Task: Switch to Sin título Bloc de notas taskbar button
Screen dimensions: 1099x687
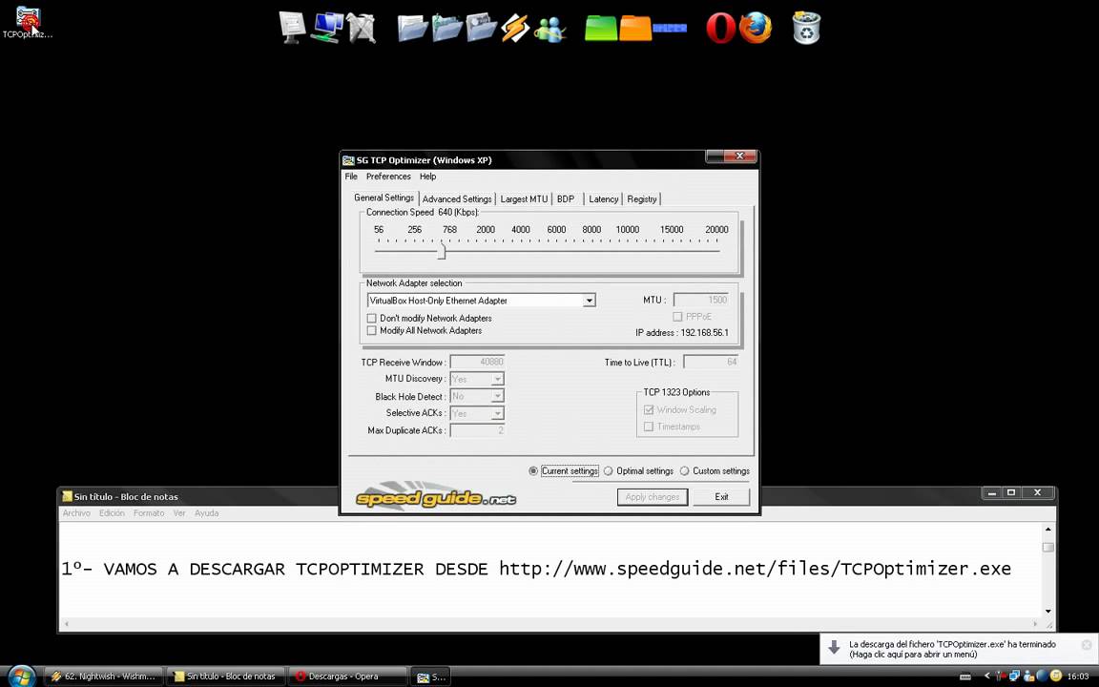Action: 226,677
